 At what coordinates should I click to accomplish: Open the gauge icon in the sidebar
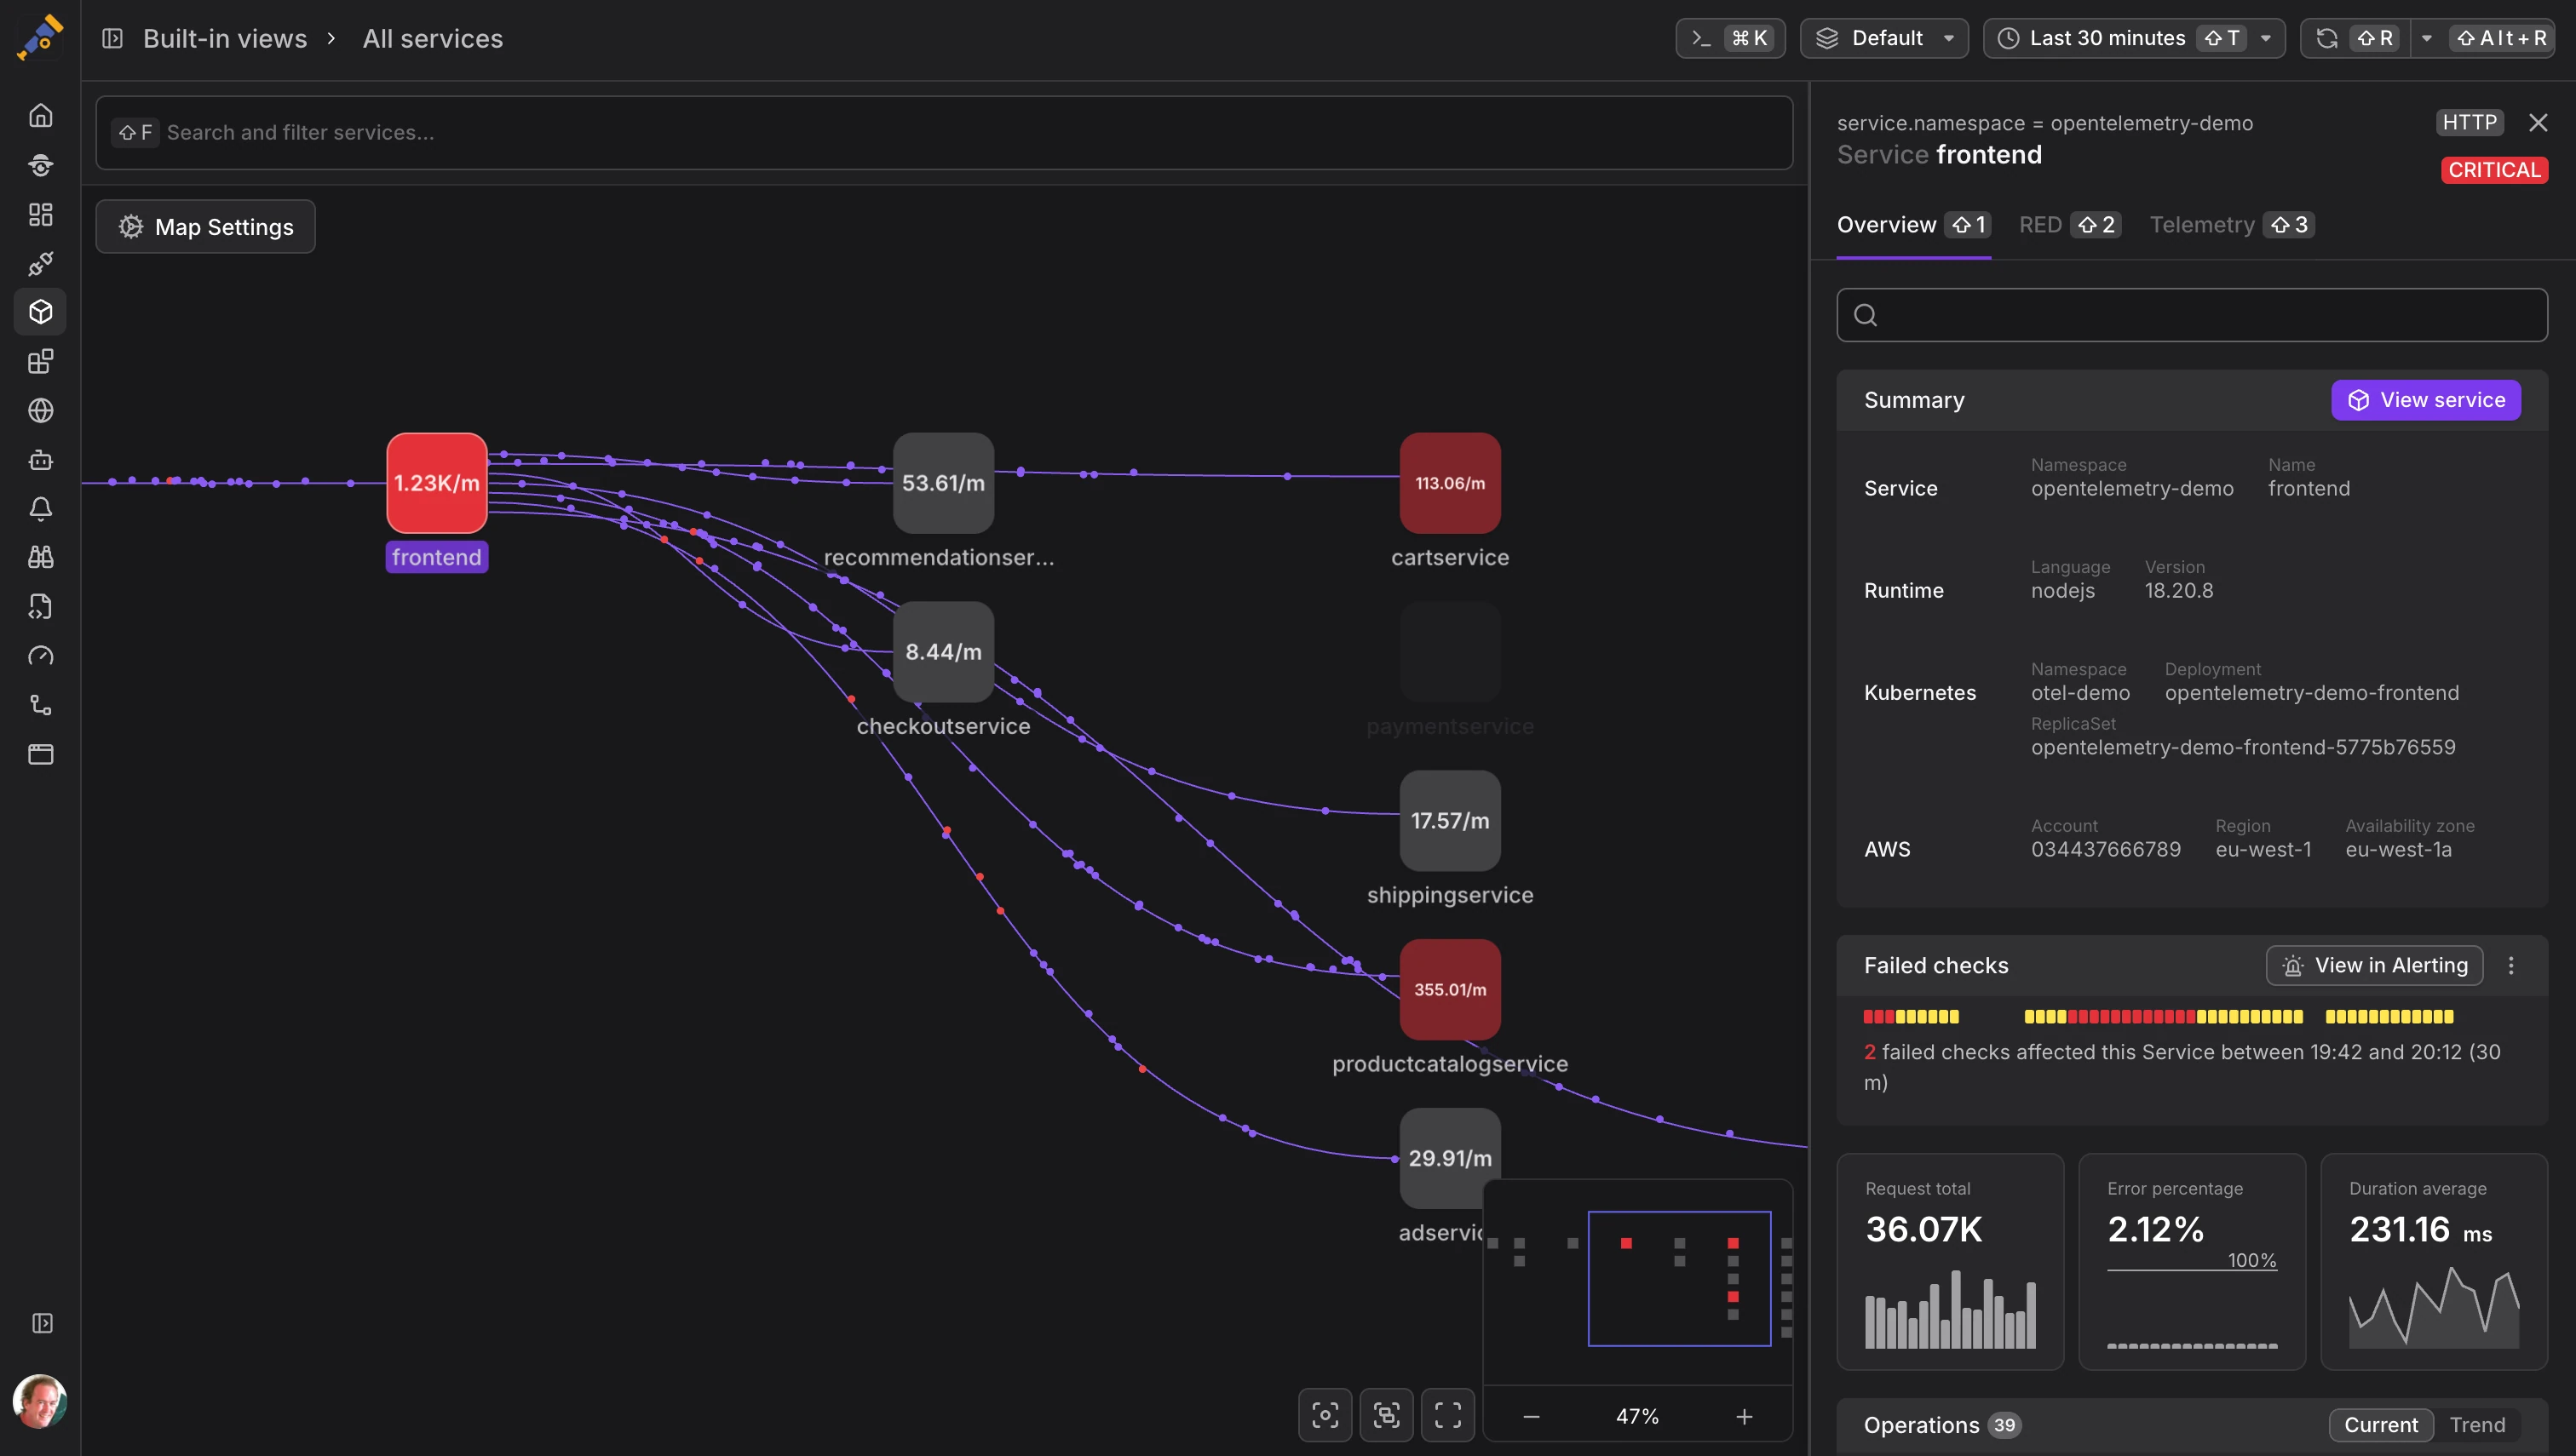pos(40,656)
